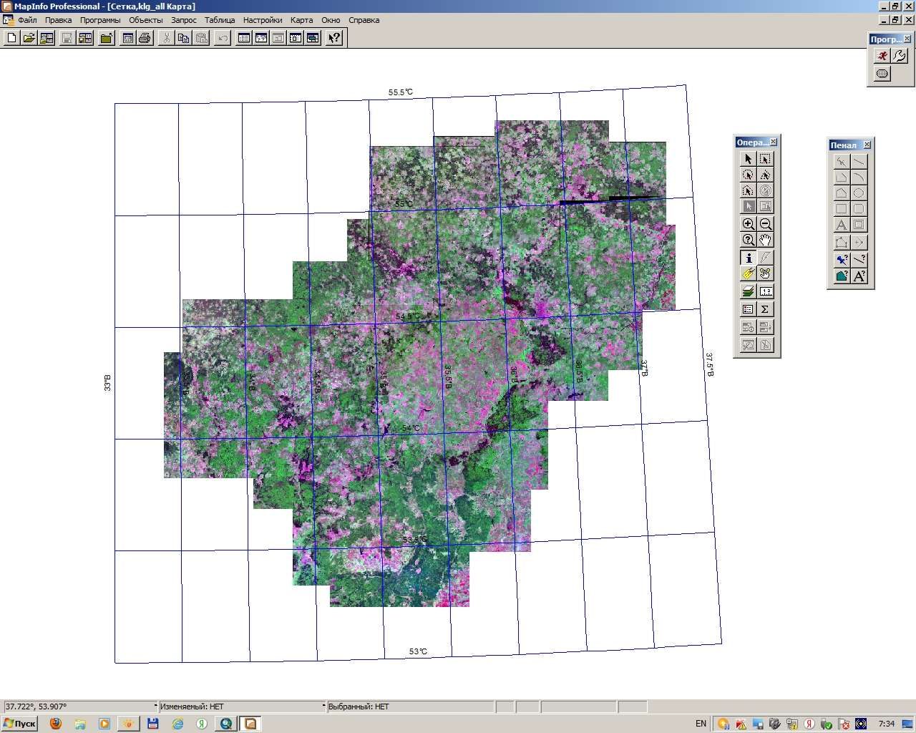Viewport: 916px width, 733px height.
Task: Open Layer Control with stacked layers icon
Action: pos(748,291)
